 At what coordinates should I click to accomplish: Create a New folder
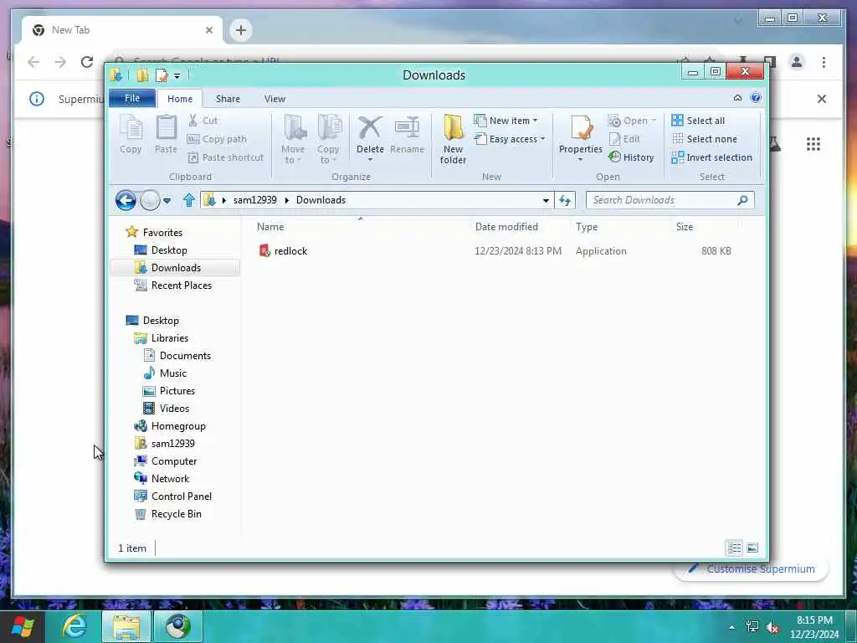(x=453, y=140)
